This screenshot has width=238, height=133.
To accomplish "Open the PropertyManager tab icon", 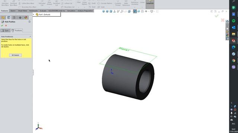I will (9, 17).
